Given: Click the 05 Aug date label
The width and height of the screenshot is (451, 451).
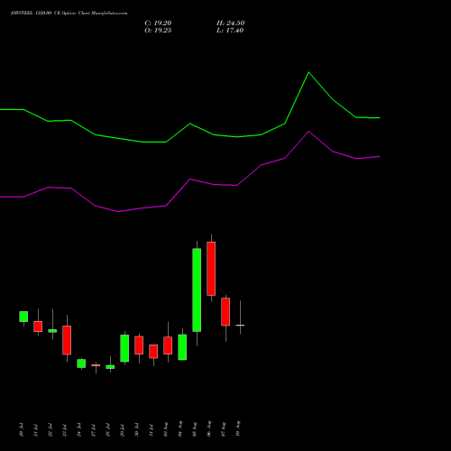Looking at the screenshot, I should click(195, 429).
